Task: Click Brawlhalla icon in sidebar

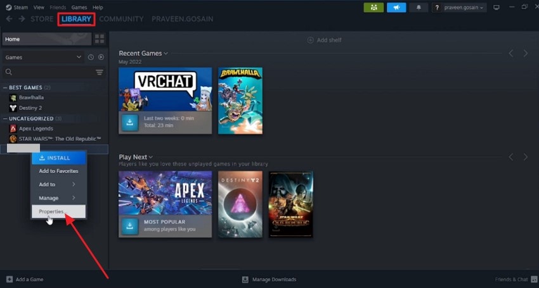Action: pos(13,97)
